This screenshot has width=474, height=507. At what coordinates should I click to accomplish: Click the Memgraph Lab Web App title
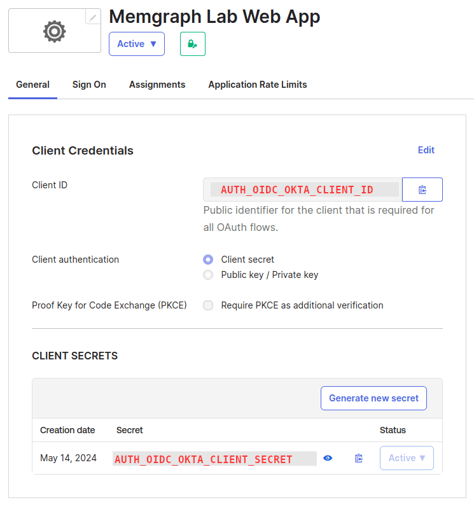(x=214, y=17)
